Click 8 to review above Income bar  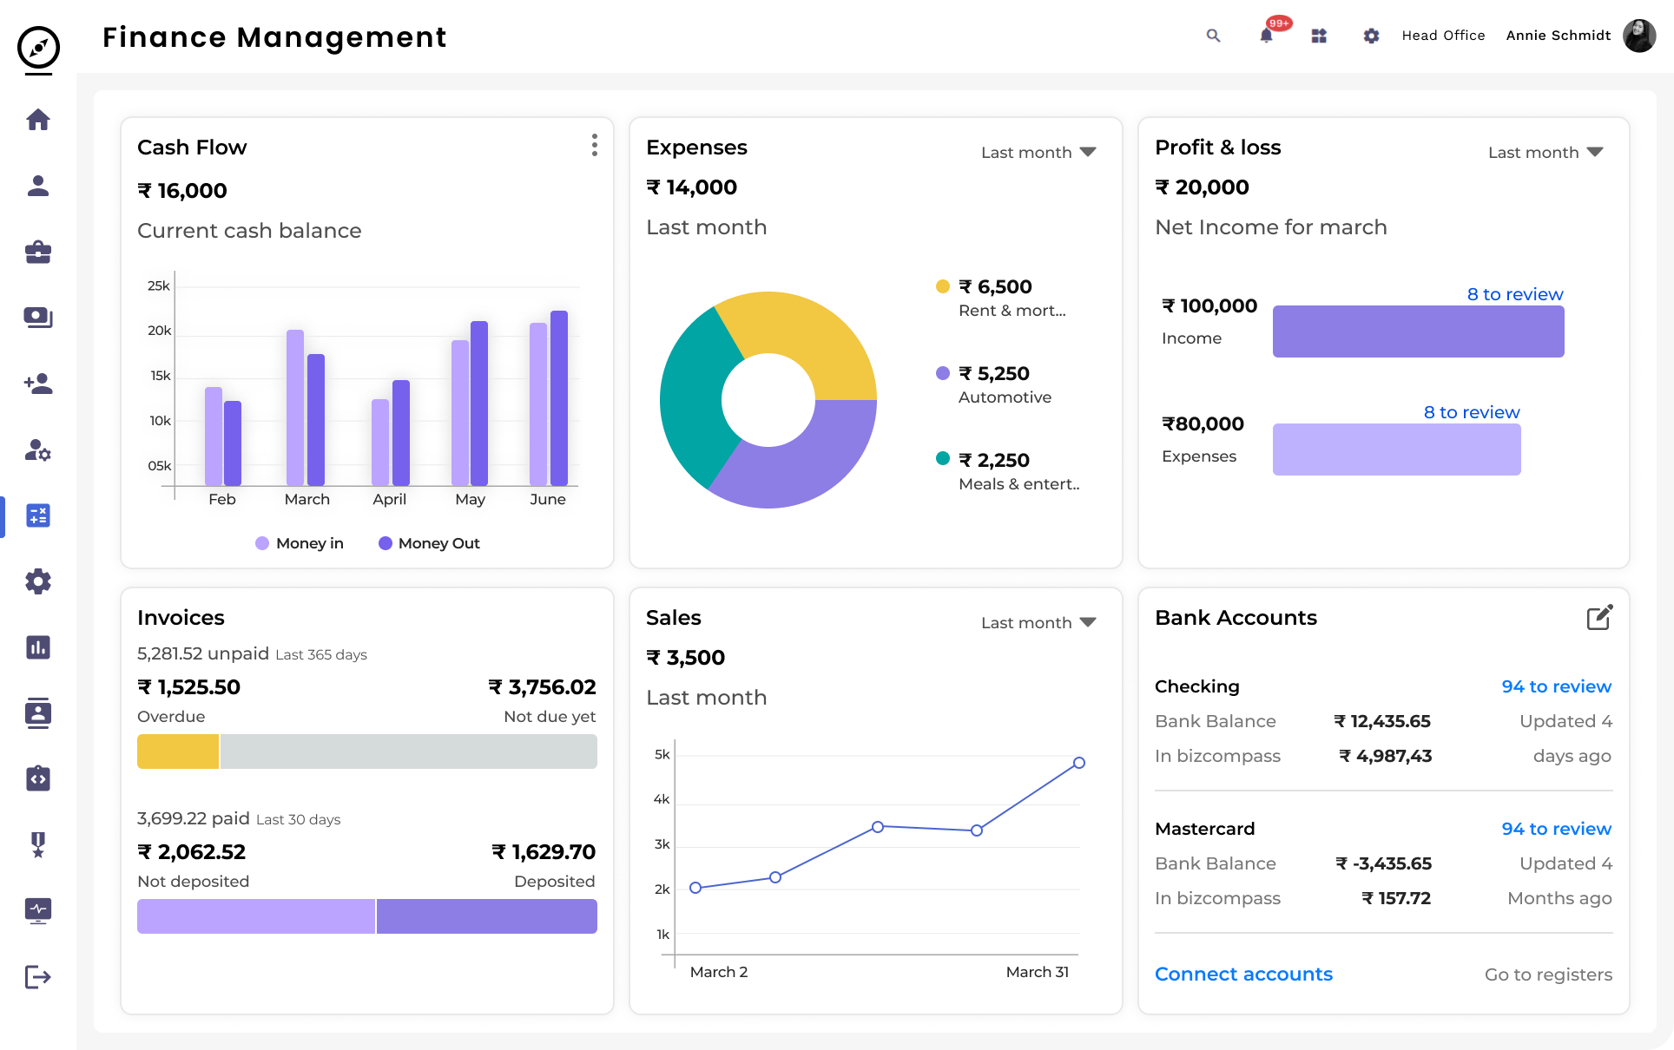(1515, 294)
